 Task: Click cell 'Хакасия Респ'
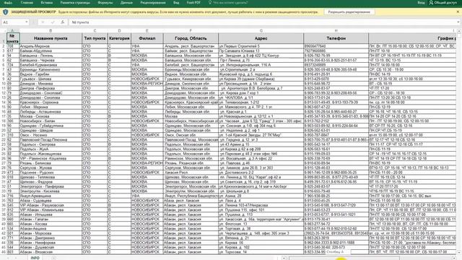pyautogui.click(x=191, y=173)
